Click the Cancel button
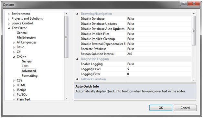This screenshot has width=203, height=118. point(185,108)
